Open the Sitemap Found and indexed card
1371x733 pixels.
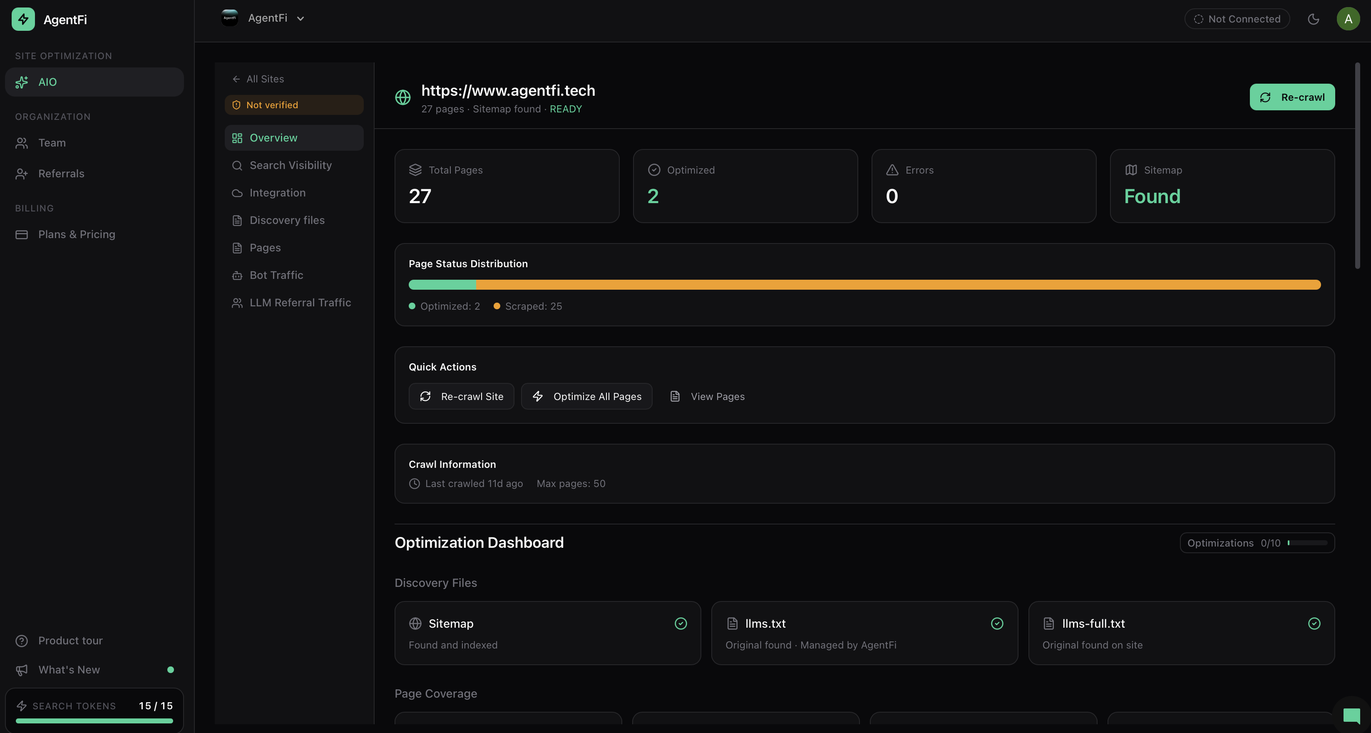(548, 633)
